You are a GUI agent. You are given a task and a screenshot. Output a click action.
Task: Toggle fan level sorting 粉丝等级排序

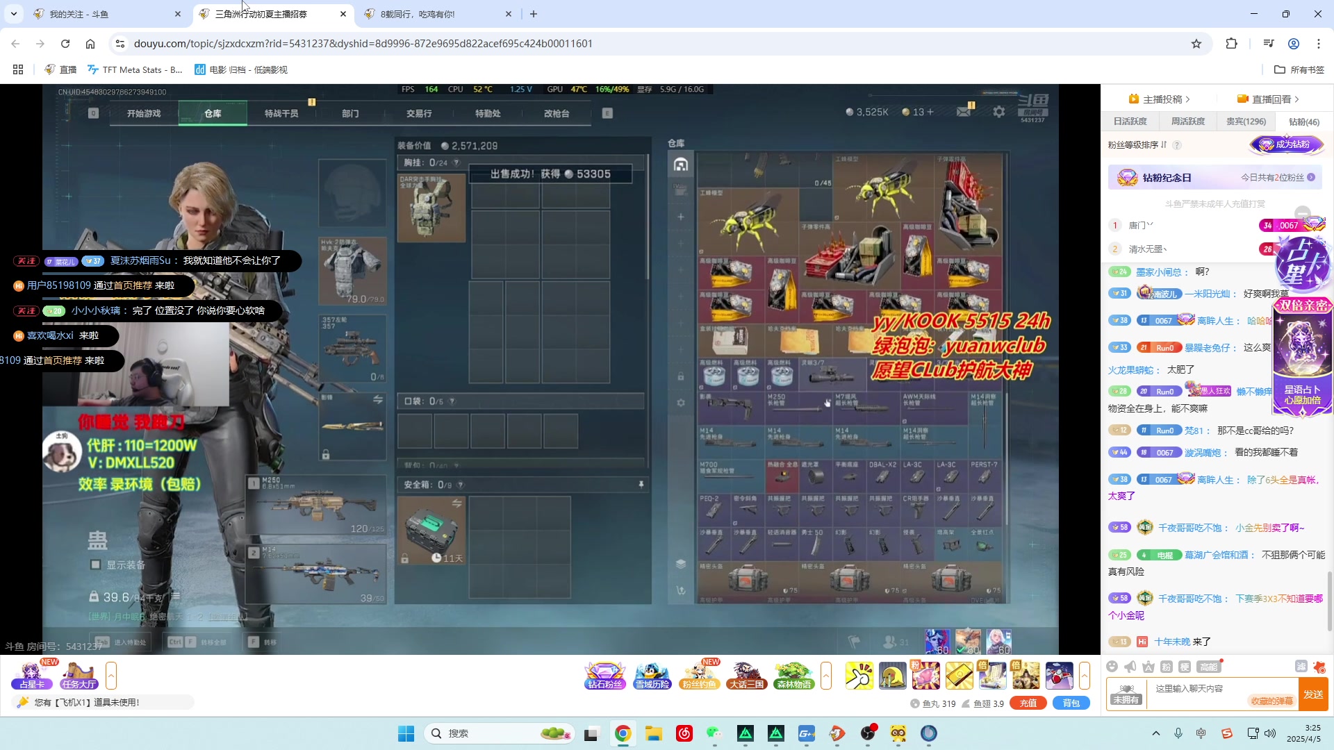point(1137,145)
